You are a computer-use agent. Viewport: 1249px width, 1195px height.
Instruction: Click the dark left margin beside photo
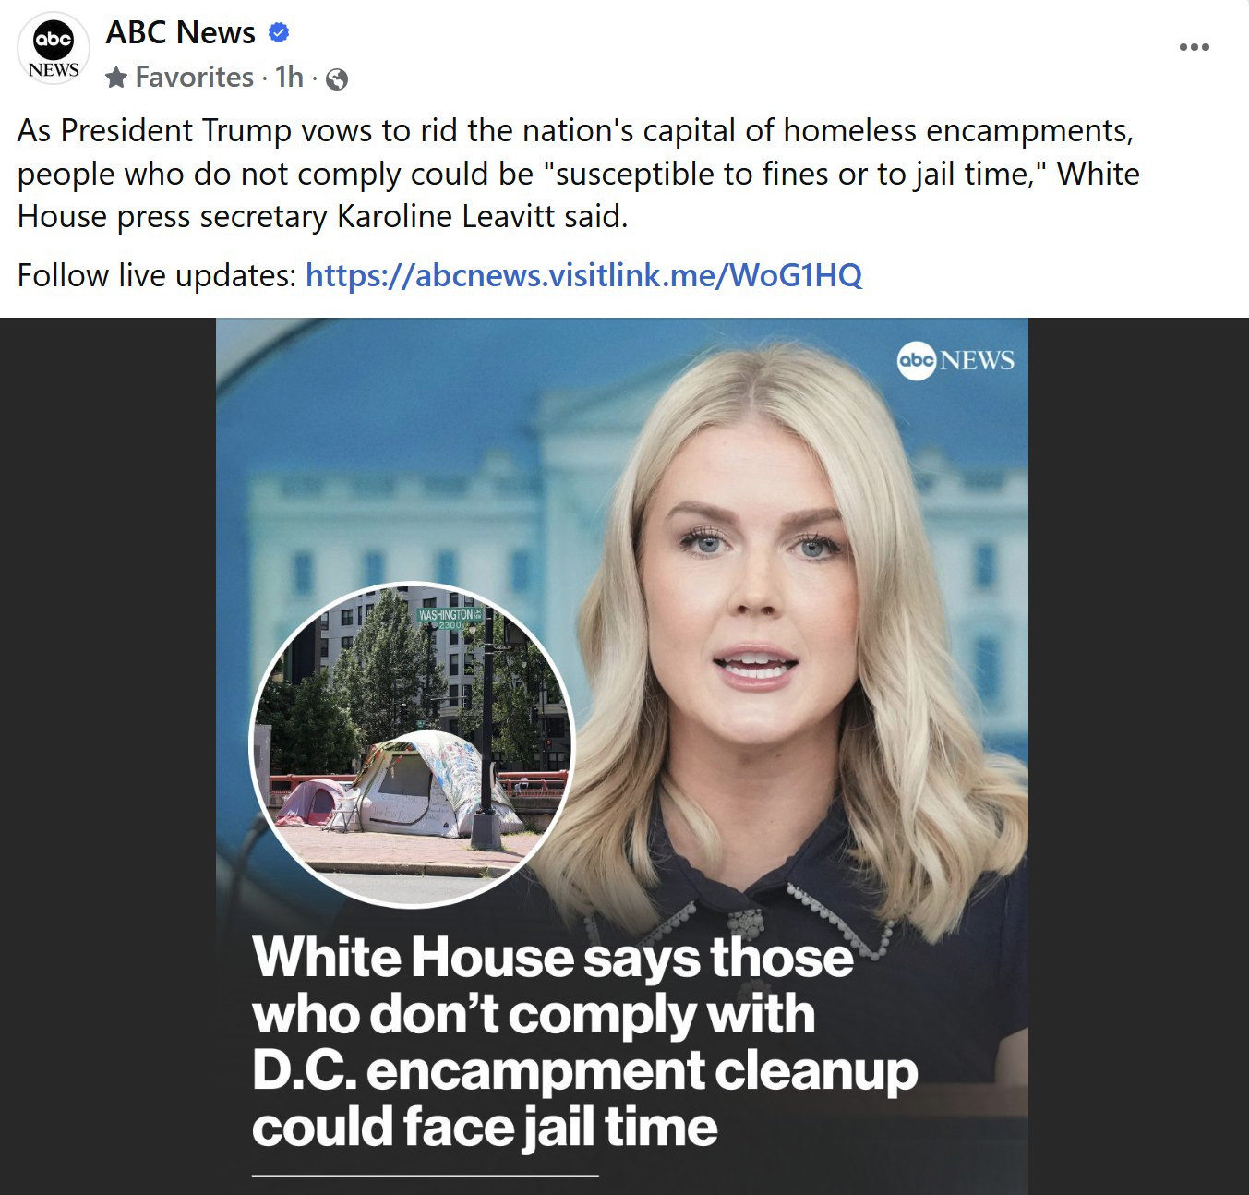[108, 756]
